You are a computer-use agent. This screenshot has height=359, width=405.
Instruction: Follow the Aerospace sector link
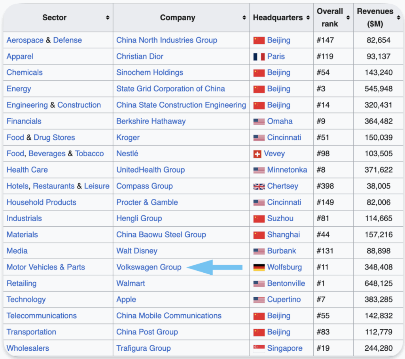(x=24, y=40)
